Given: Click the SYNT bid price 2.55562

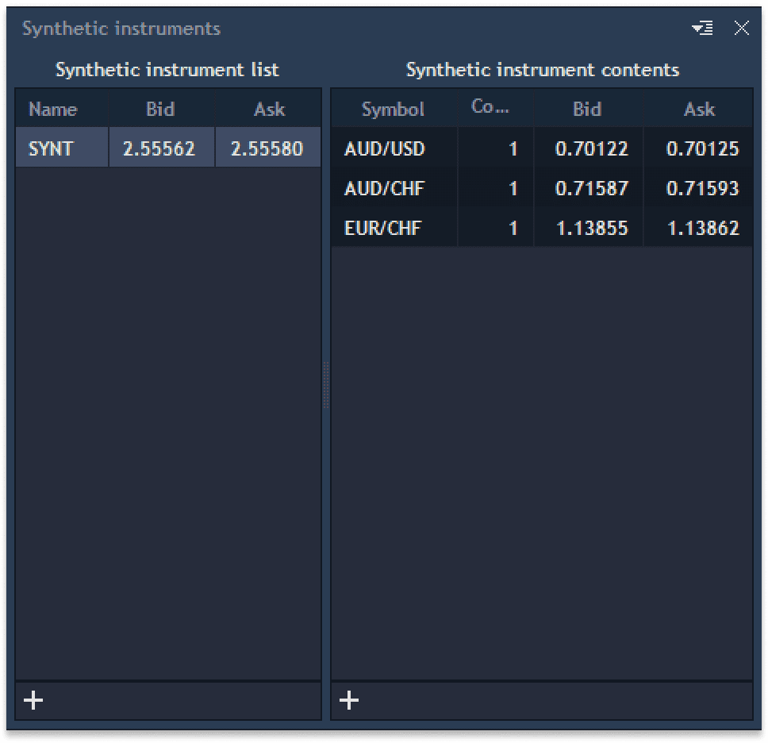Looking at the screenshot, I should [x=161, y=148].
